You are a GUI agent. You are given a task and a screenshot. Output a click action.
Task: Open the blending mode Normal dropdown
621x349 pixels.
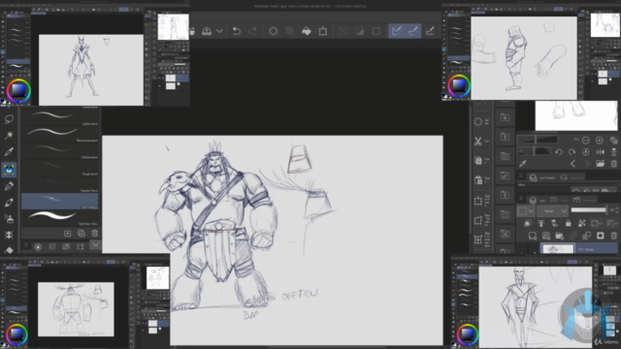[552, 211]
